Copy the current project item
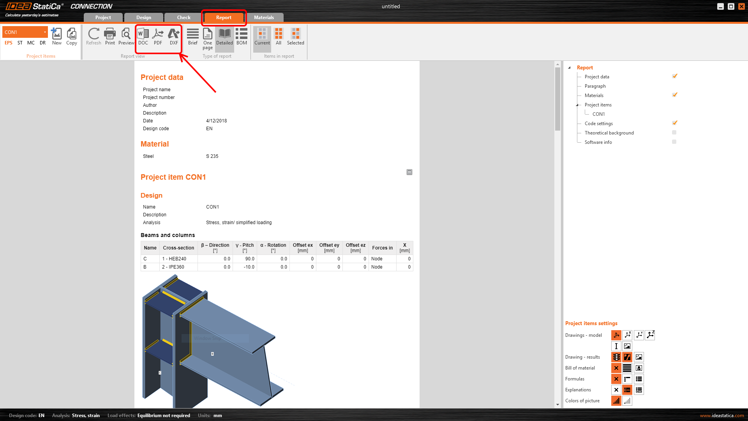This screenshot has width=748, height=421. tap(72, 37)
